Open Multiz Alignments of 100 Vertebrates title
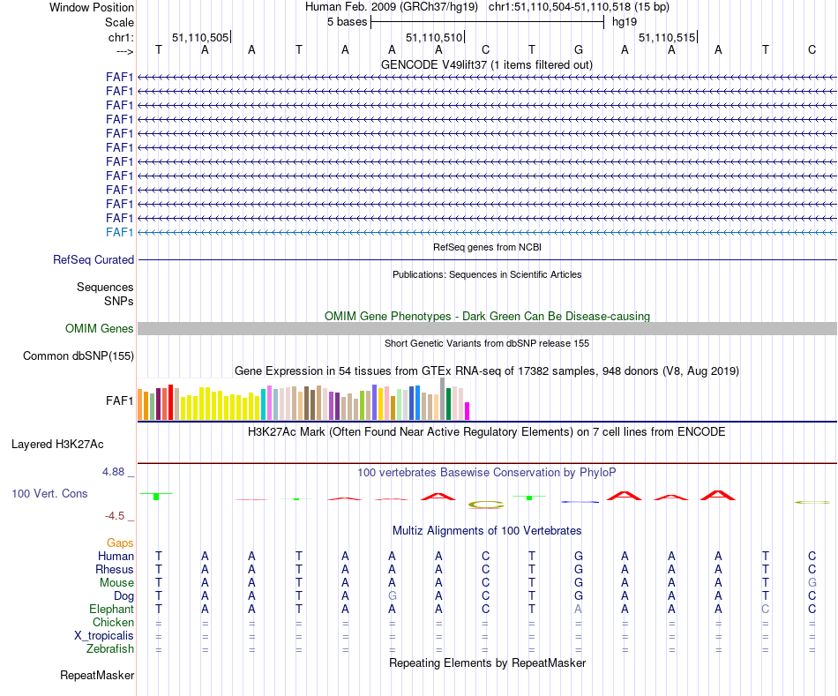 pyautogui.click(x=487, y=531)
